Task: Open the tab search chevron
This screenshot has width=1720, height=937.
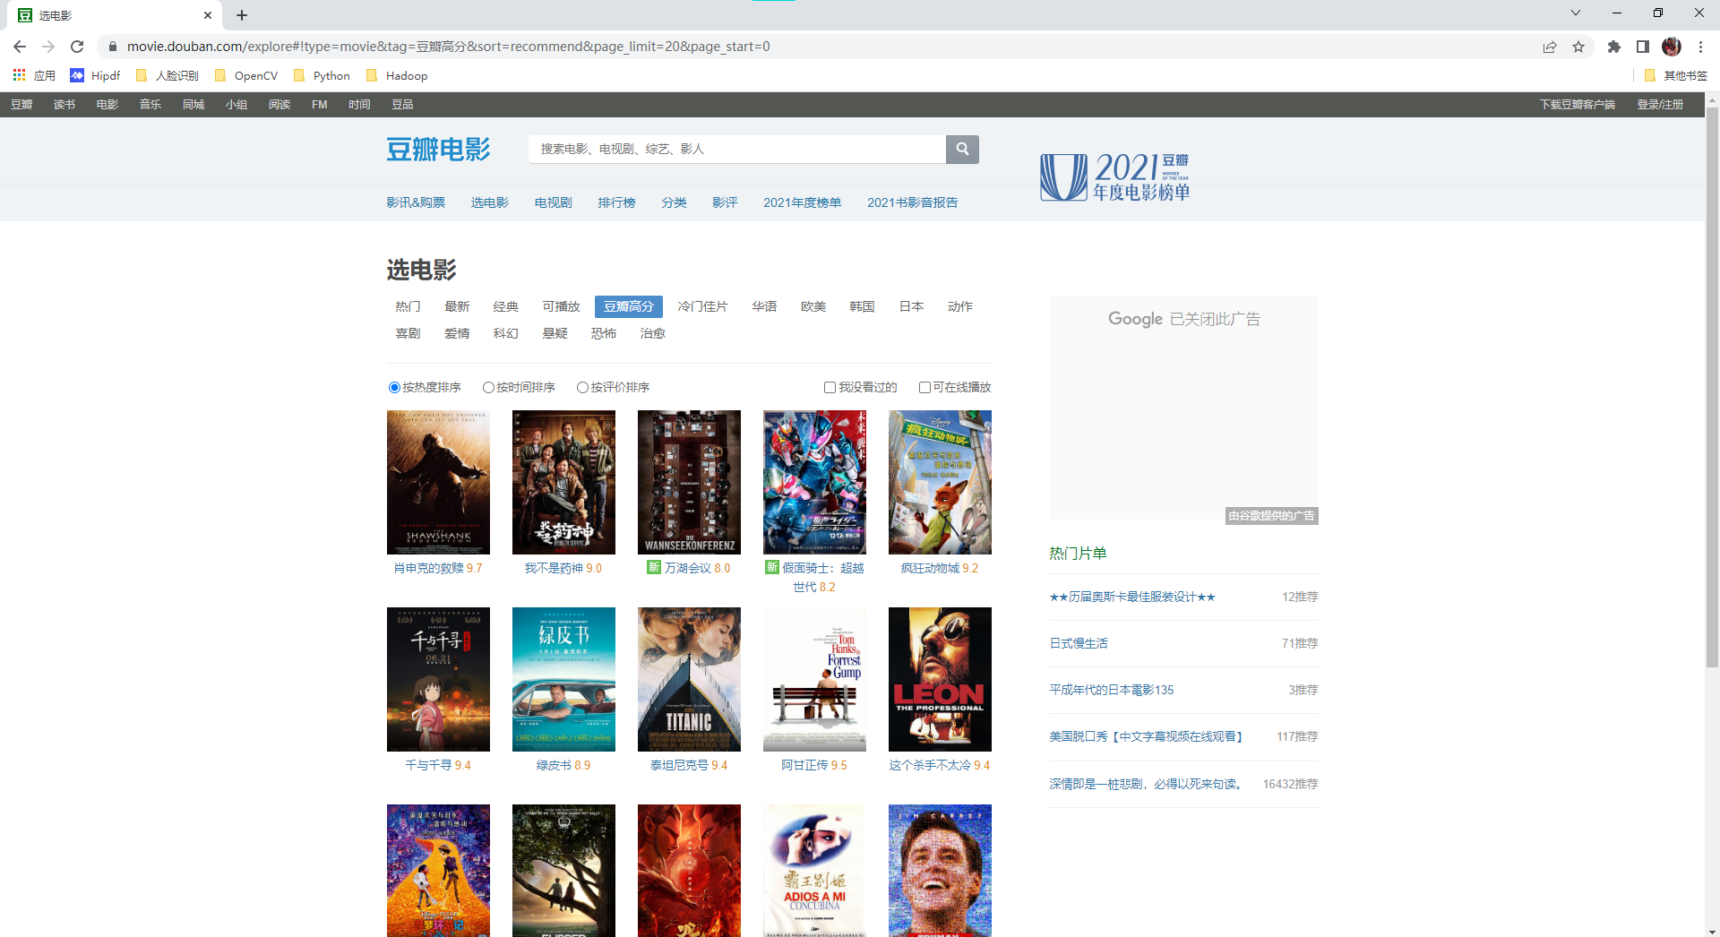Action: click(1576, 13)
